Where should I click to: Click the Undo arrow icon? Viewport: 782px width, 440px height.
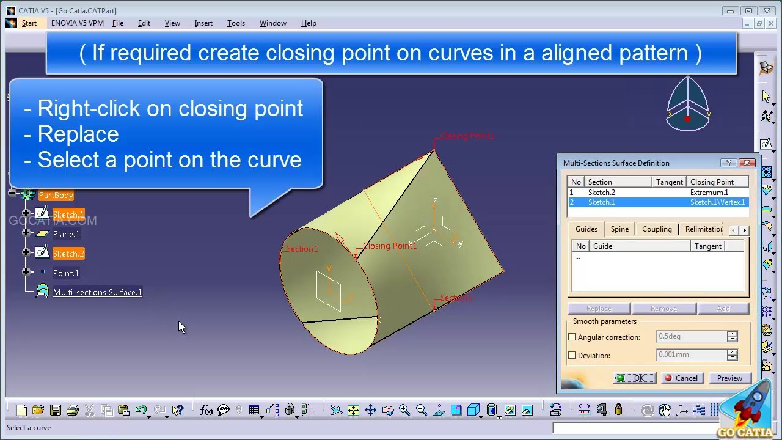tap(141, 410)
